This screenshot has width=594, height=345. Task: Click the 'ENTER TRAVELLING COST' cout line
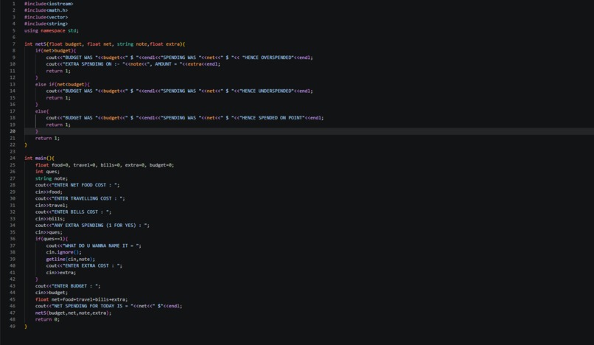click(80, 198)
